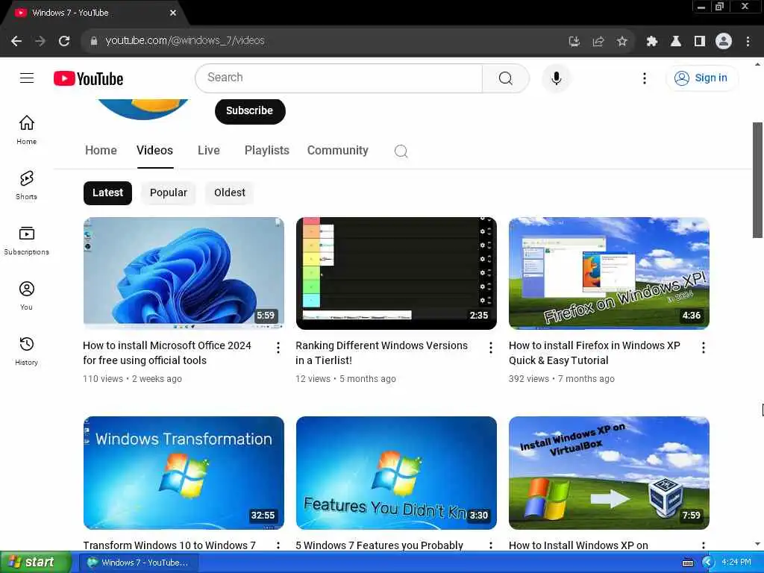The image size is (764, 573).
Task: Open Chrome three-dot menu
Action: (748, 42)
